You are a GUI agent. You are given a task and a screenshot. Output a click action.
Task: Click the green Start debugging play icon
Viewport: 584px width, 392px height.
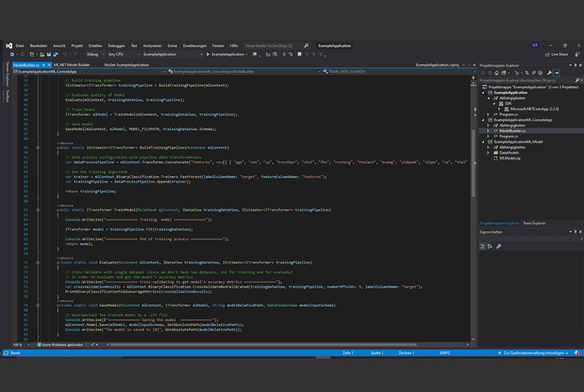[x=207, y=54]
